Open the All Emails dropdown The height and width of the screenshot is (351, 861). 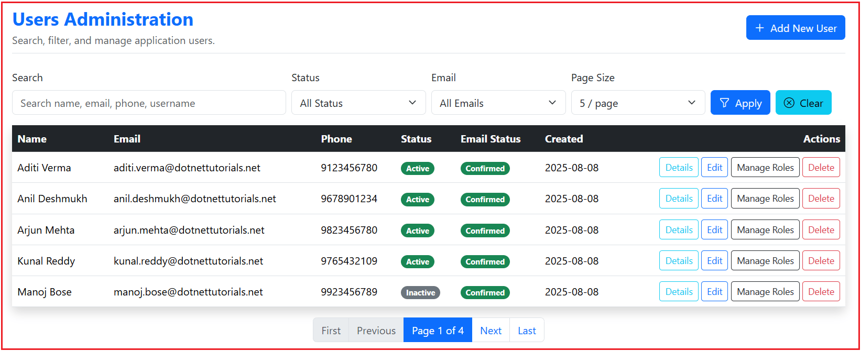coord(498,103)
